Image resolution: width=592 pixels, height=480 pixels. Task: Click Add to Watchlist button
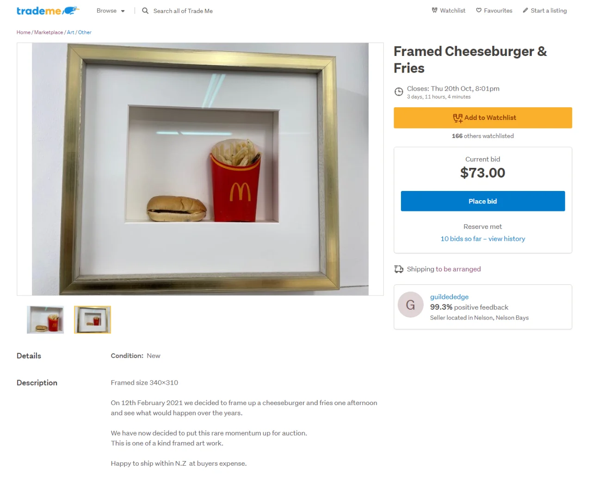483,118
